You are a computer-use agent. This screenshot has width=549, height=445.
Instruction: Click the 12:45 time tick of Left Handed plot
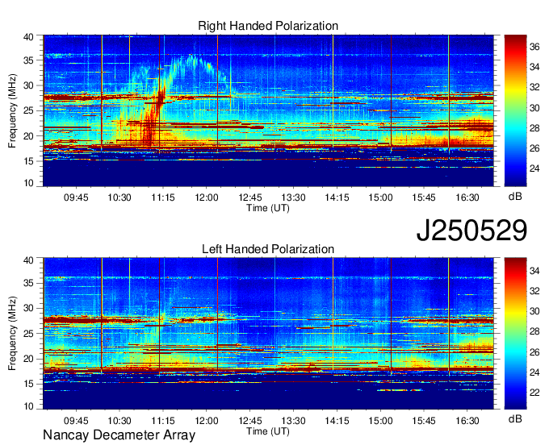(250, 421)
